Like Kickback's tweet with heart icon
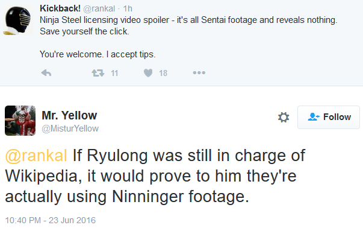This screenshot has width=363, height=228. click(148, 73)
